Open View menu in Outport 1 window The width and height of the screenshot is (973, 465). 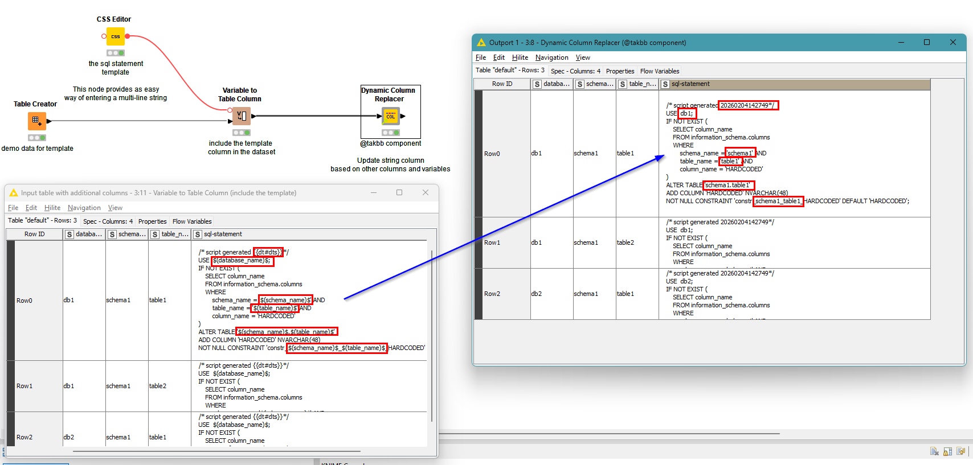(x=583, y=57)
